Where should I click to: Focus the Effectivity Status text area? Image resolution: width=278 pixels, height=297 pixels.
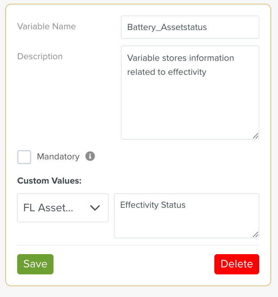pos(186,216)
